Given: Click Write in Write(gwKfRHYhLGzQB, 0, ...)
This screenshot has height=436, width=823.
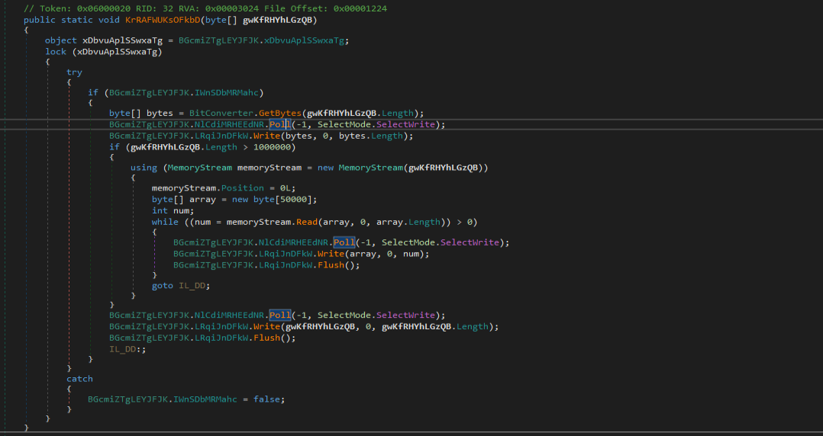Looking at the screenshot, I should pos(266,327).
